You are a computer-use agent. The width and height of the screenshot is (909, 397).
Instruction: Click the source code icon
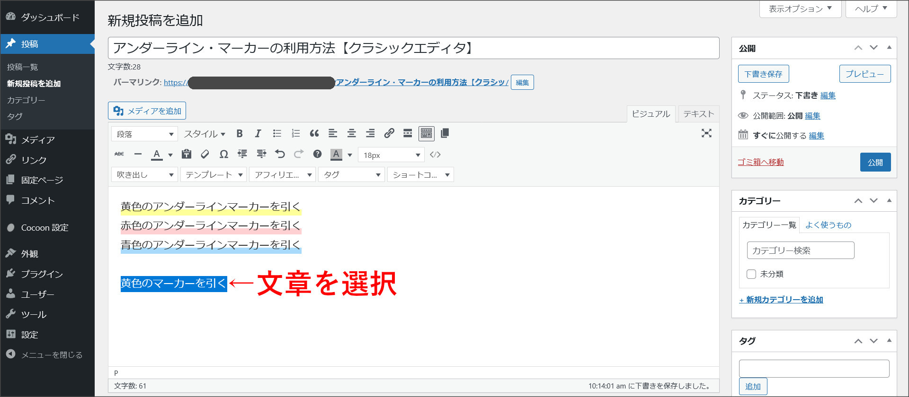(x=435, y=155)
